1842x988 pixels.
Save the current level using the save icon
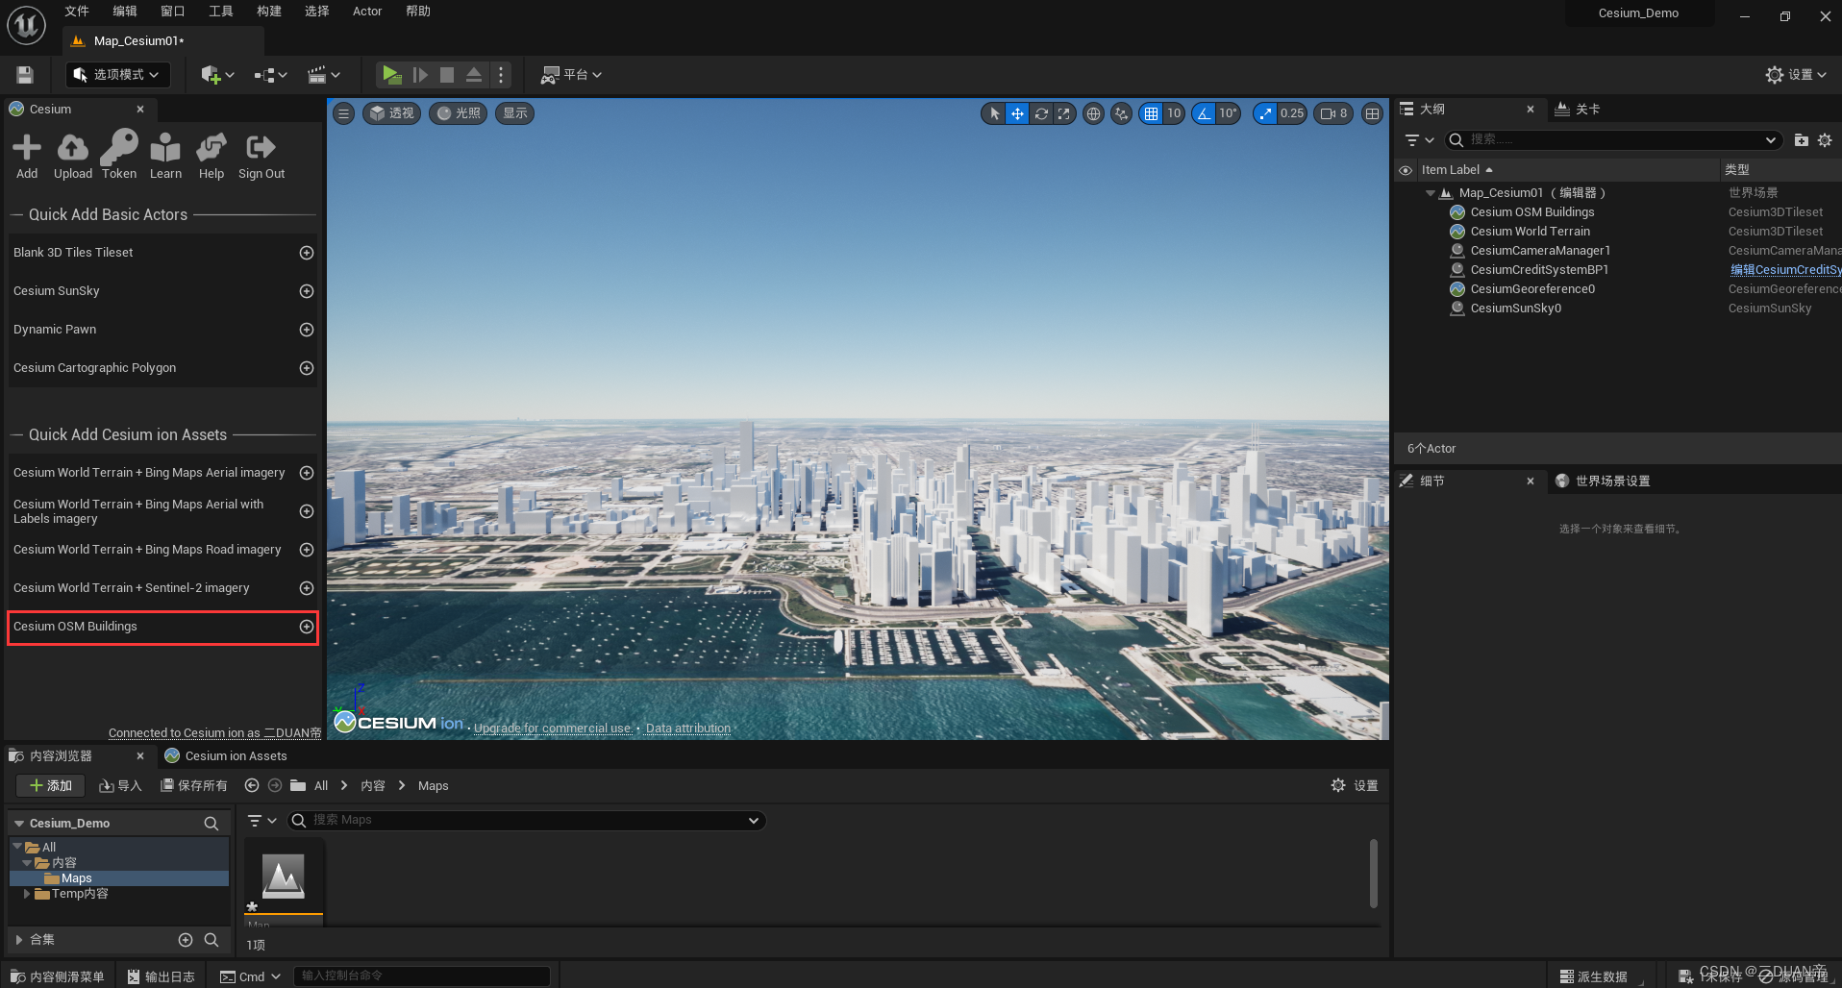(23, 74)
